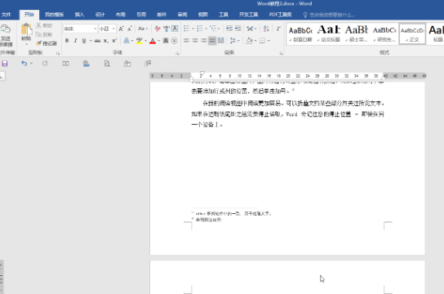444x294 pixels.
Task: Open the highlight color dropdown arrow
Action: [x=146, y=41]
